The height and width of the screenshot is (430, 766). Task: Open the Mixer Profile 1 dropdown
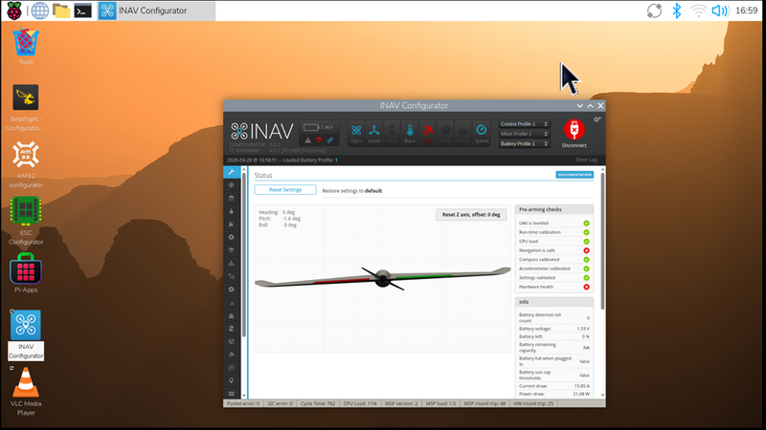pyautogui.click(x=524, y=134)
